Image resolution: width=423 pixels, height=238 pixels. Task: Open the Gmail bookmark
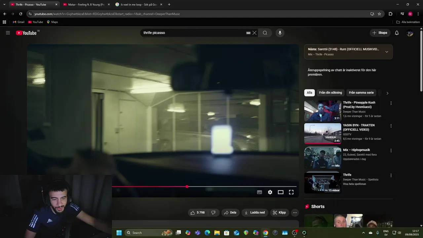[x=19, y=22]
